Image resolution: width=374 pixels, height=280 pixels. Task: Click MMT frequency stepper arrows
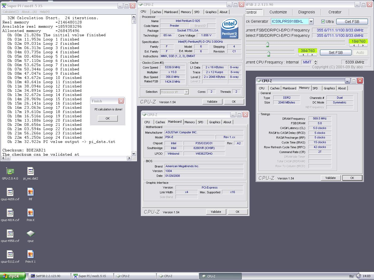(315, 62)
